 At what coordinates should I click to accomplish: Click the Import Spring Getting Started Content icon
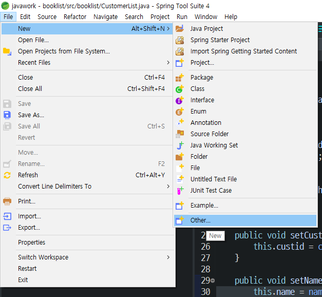point(180,51)
